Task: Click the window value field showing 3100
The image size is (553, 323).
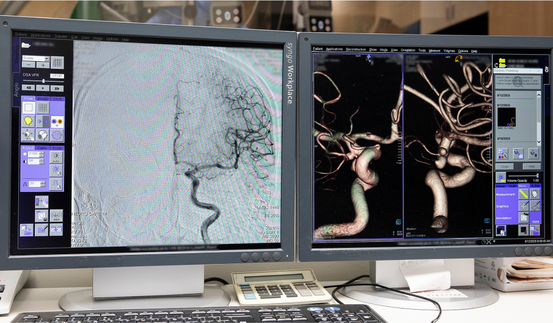Action: (33, 154)
